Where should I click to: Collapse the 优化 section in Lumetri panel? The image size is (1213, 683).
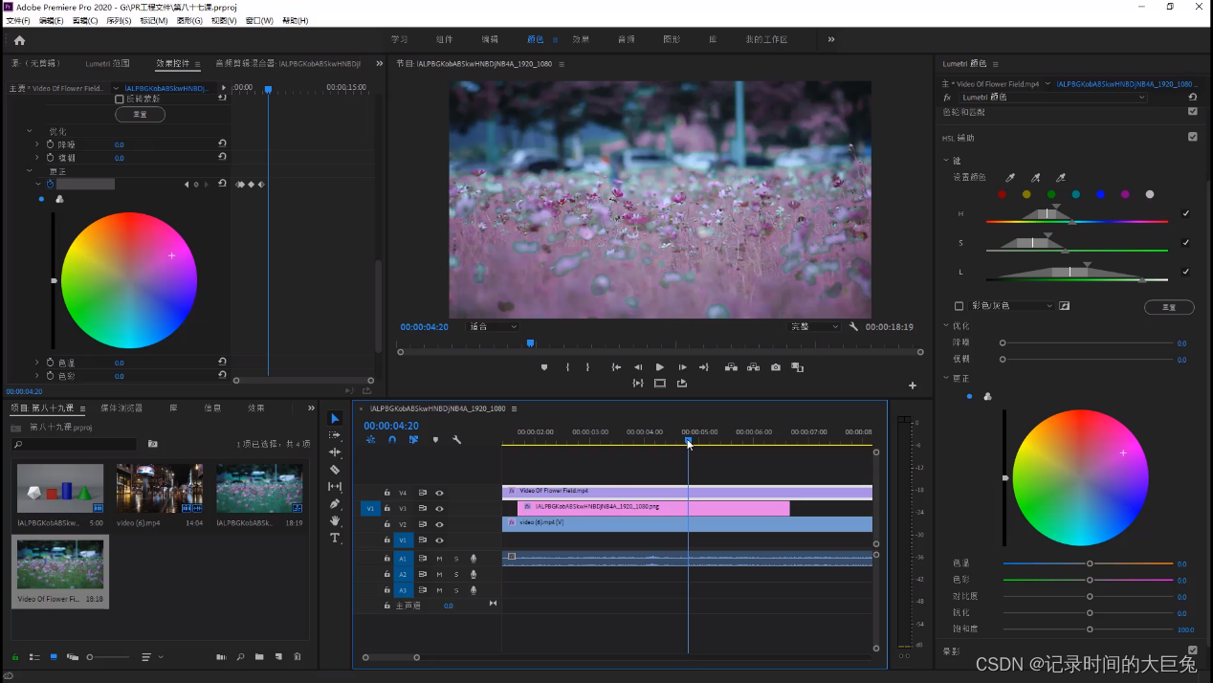point(946,326)
